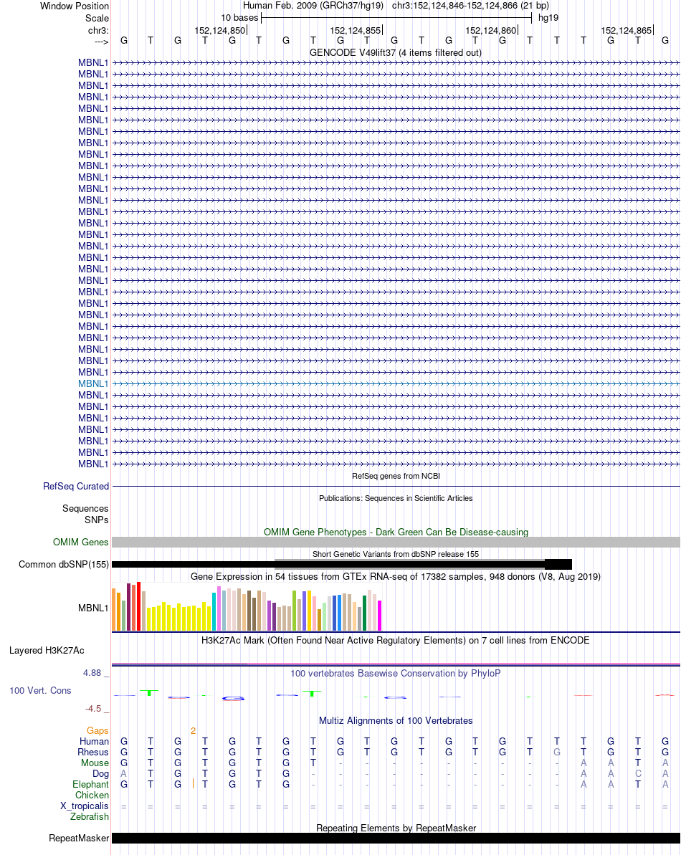Image resolution: width=681 pixels, height=855 pixels.
Task: Click the MBNL1 label beside GTEx chart
Action: 93,608
